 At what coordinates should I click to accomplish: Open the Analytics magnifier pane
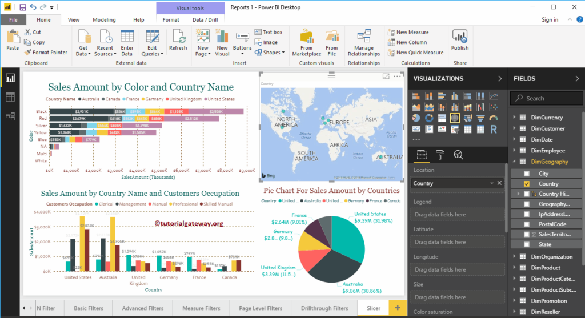pyautogui.click(x=458, y=155)
